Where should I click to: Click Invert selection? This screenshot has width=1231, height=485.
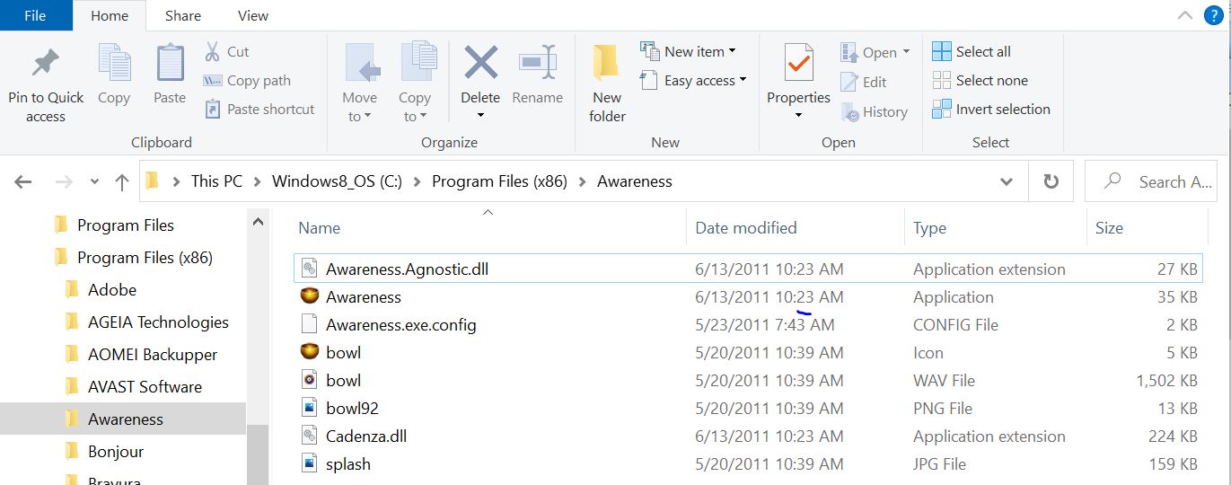pos(991,109)
